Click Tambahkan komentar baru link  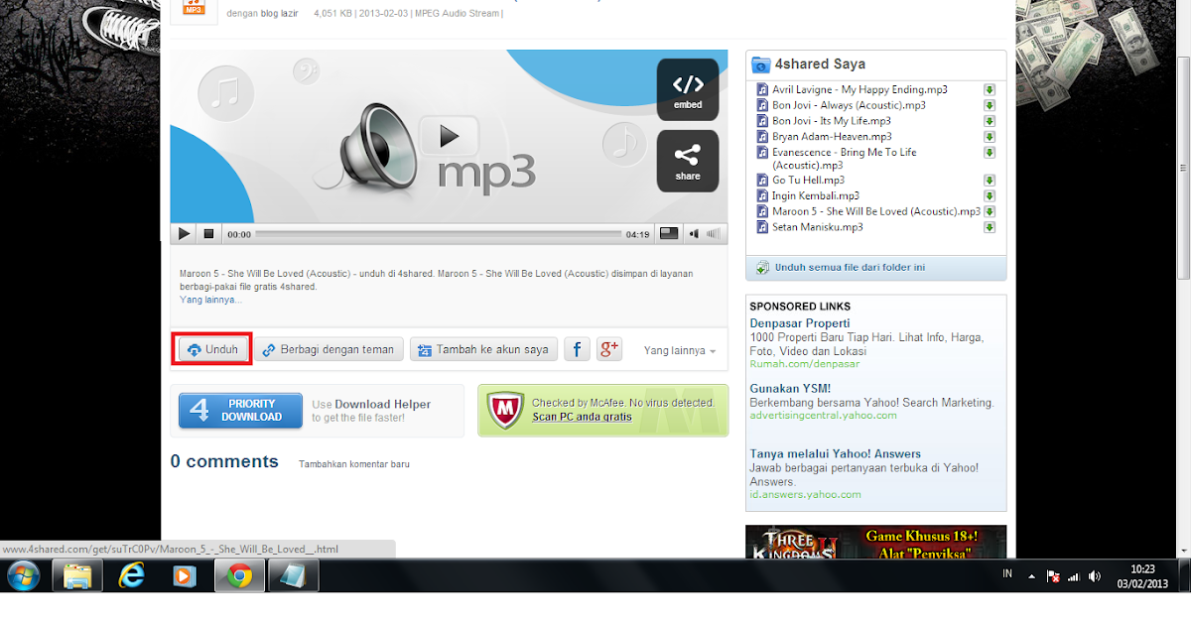point(354,463)
